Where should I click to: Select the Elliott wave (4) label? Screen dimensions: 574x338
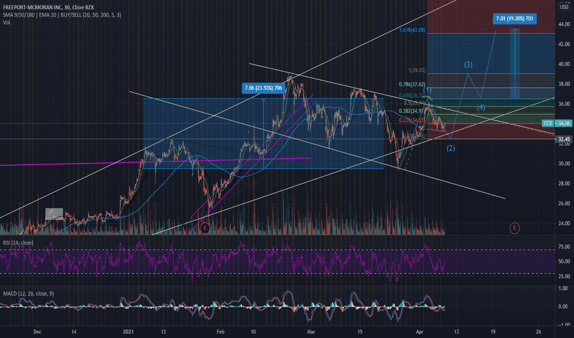pyautogui.click(x=481, y=108)
